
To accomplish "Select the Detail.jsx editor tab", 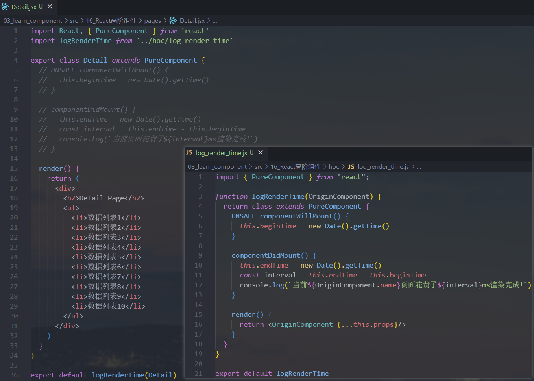I will (x=28, y=7).
